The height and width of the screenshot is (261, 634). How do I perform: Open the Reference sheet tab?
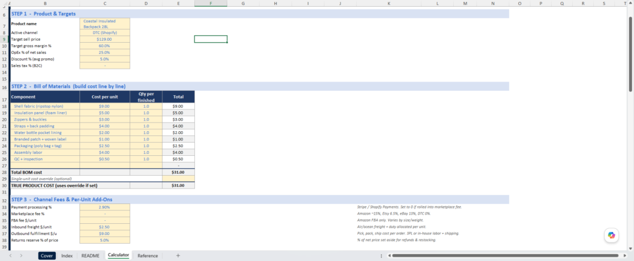[147, 256]
